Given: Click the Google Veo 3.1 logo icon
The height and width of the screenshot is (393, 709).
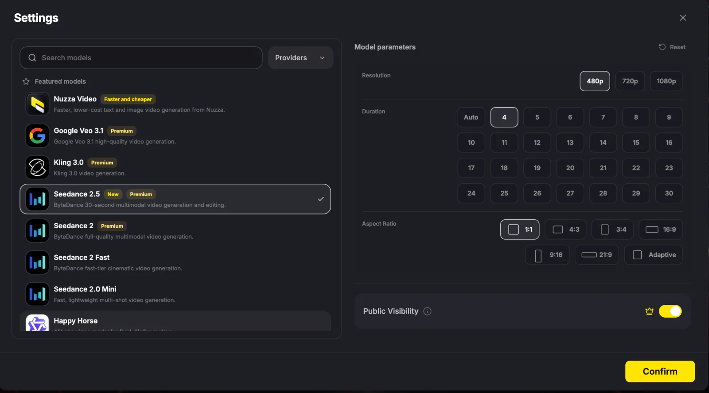Looking at the screenshot, I should coord(37,136).
